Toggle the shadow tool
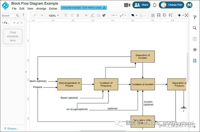 pyautogui.click(x=98, y=15)
